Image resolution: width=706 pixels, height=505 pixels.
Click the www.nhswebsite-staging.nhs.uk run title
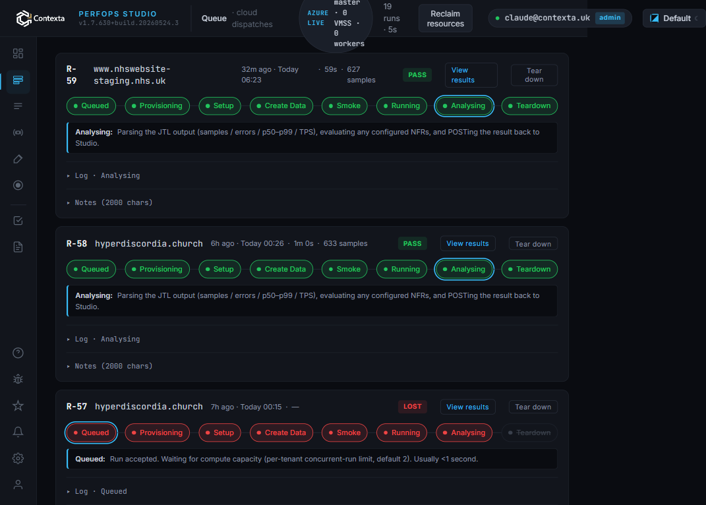coord(132,75)
